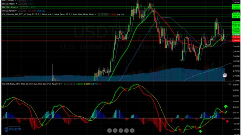Click the zoom out chart control button
The height and width of the screenshot is (135, 241).
point(115,130)
